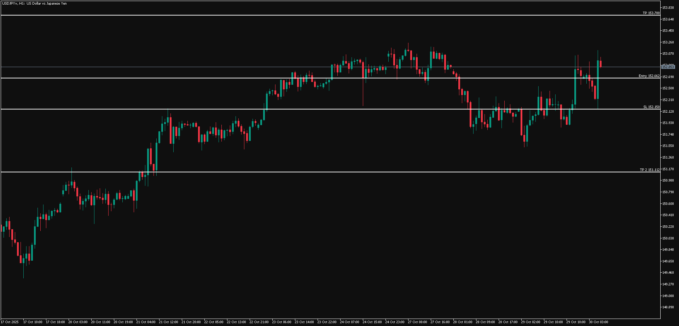The height and width of the screenshot is (326, 679).
Task: Select the 24 Oct 15:00 time label
Action: coord(372,322)
